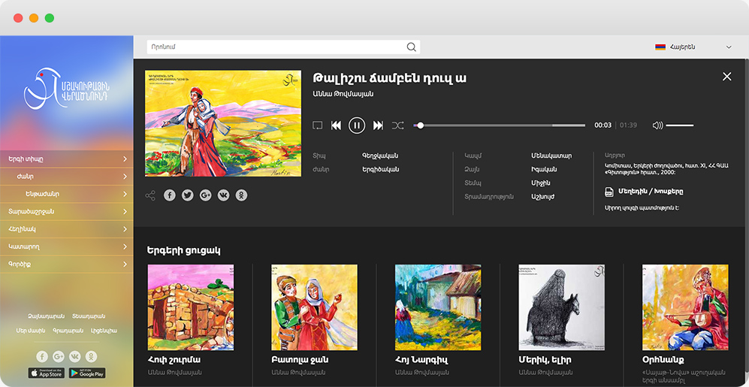Viewport: 749px width, 387px height.
Task: Click the Մերիկ, ելիր song title
Action: click(545, 360)
